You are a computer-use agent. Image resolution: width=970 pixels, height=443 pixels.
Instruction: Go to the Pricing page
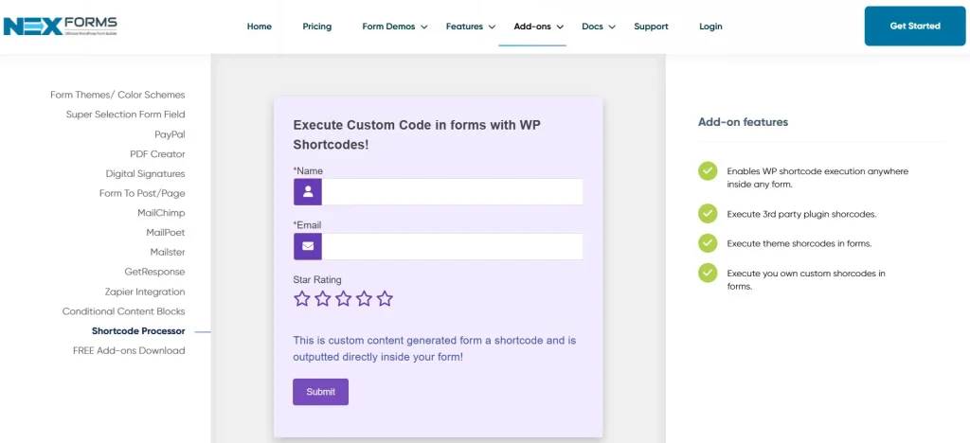pyautogui.click(x=316, y=27)
